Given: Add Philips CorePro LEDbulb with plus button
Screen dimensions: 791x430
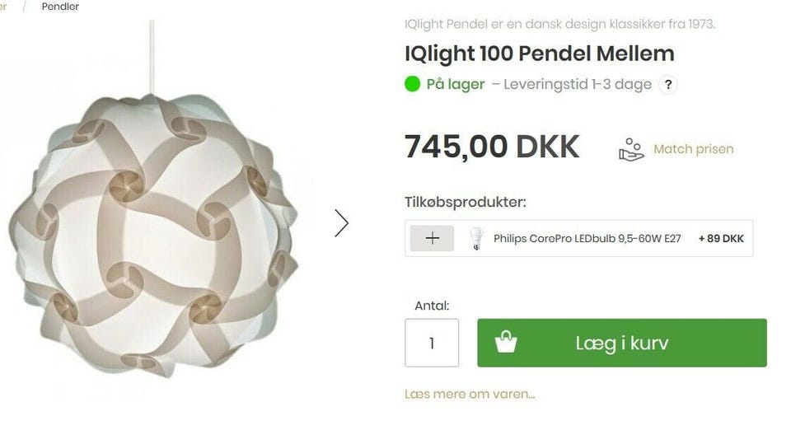Looking at the screenshot, I should tap(432, 238).
